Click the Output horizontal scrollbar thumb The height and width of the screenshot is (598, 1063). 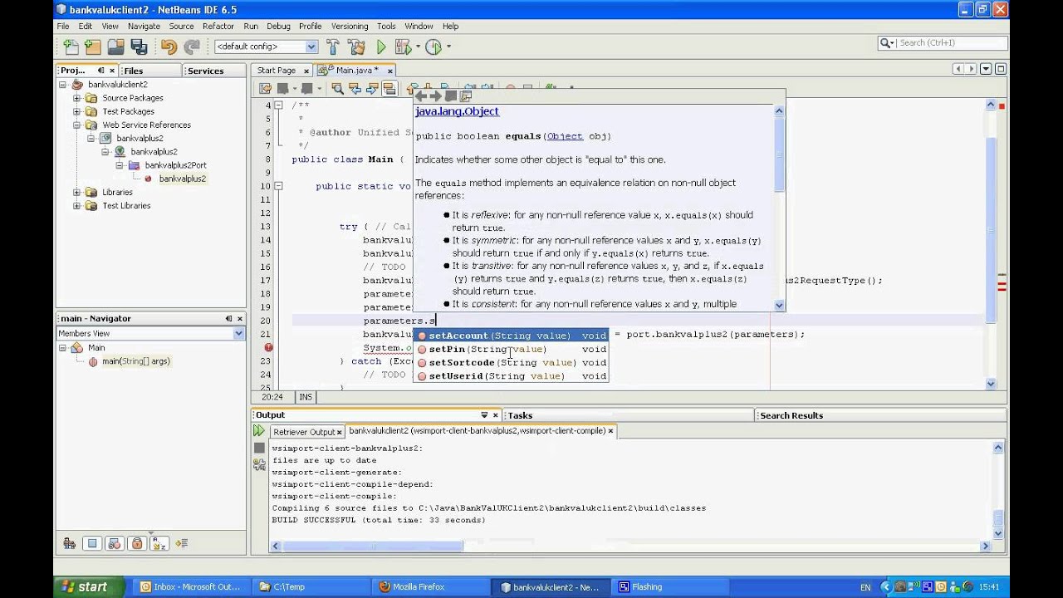tap(372, 546)
